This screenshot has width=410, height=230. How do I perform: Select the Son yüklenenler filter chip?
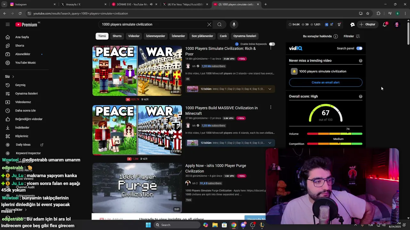(x=202, y=36)
